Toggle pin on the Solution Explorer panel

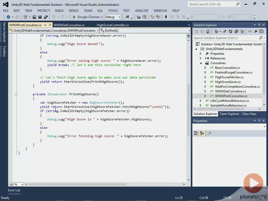(x=259, y=25)
